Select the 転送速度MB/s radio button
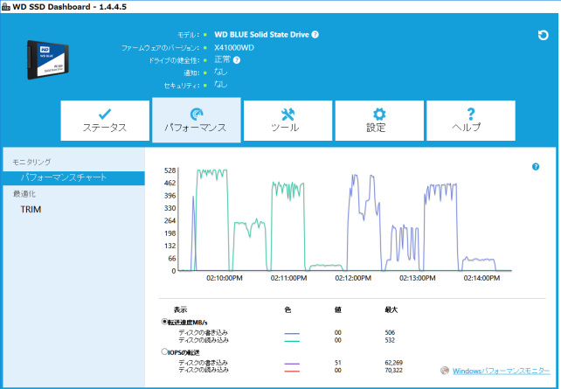561x389 pixels. tap(164, 322)
